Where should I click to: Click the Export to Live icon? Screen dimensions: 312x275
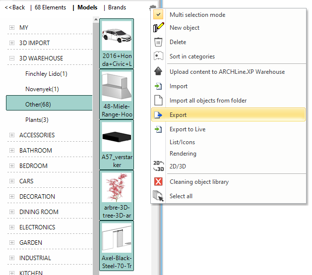click(158, 129)
